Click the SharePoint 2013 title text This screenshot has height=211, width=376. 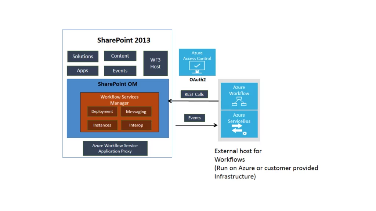tap(124, 40)
